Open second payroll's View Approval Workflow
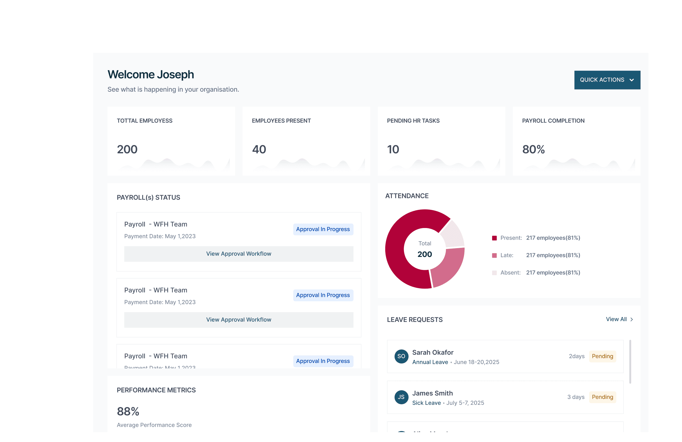 (239, 320)
